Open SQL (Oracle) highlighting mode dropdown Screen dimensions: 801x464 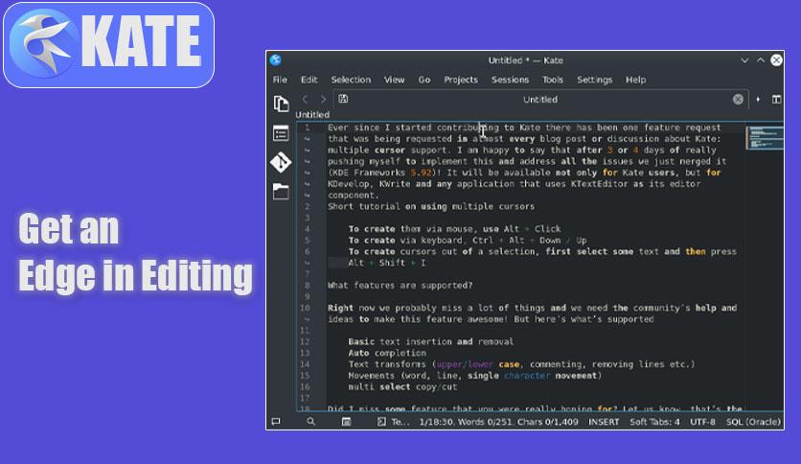753,422
